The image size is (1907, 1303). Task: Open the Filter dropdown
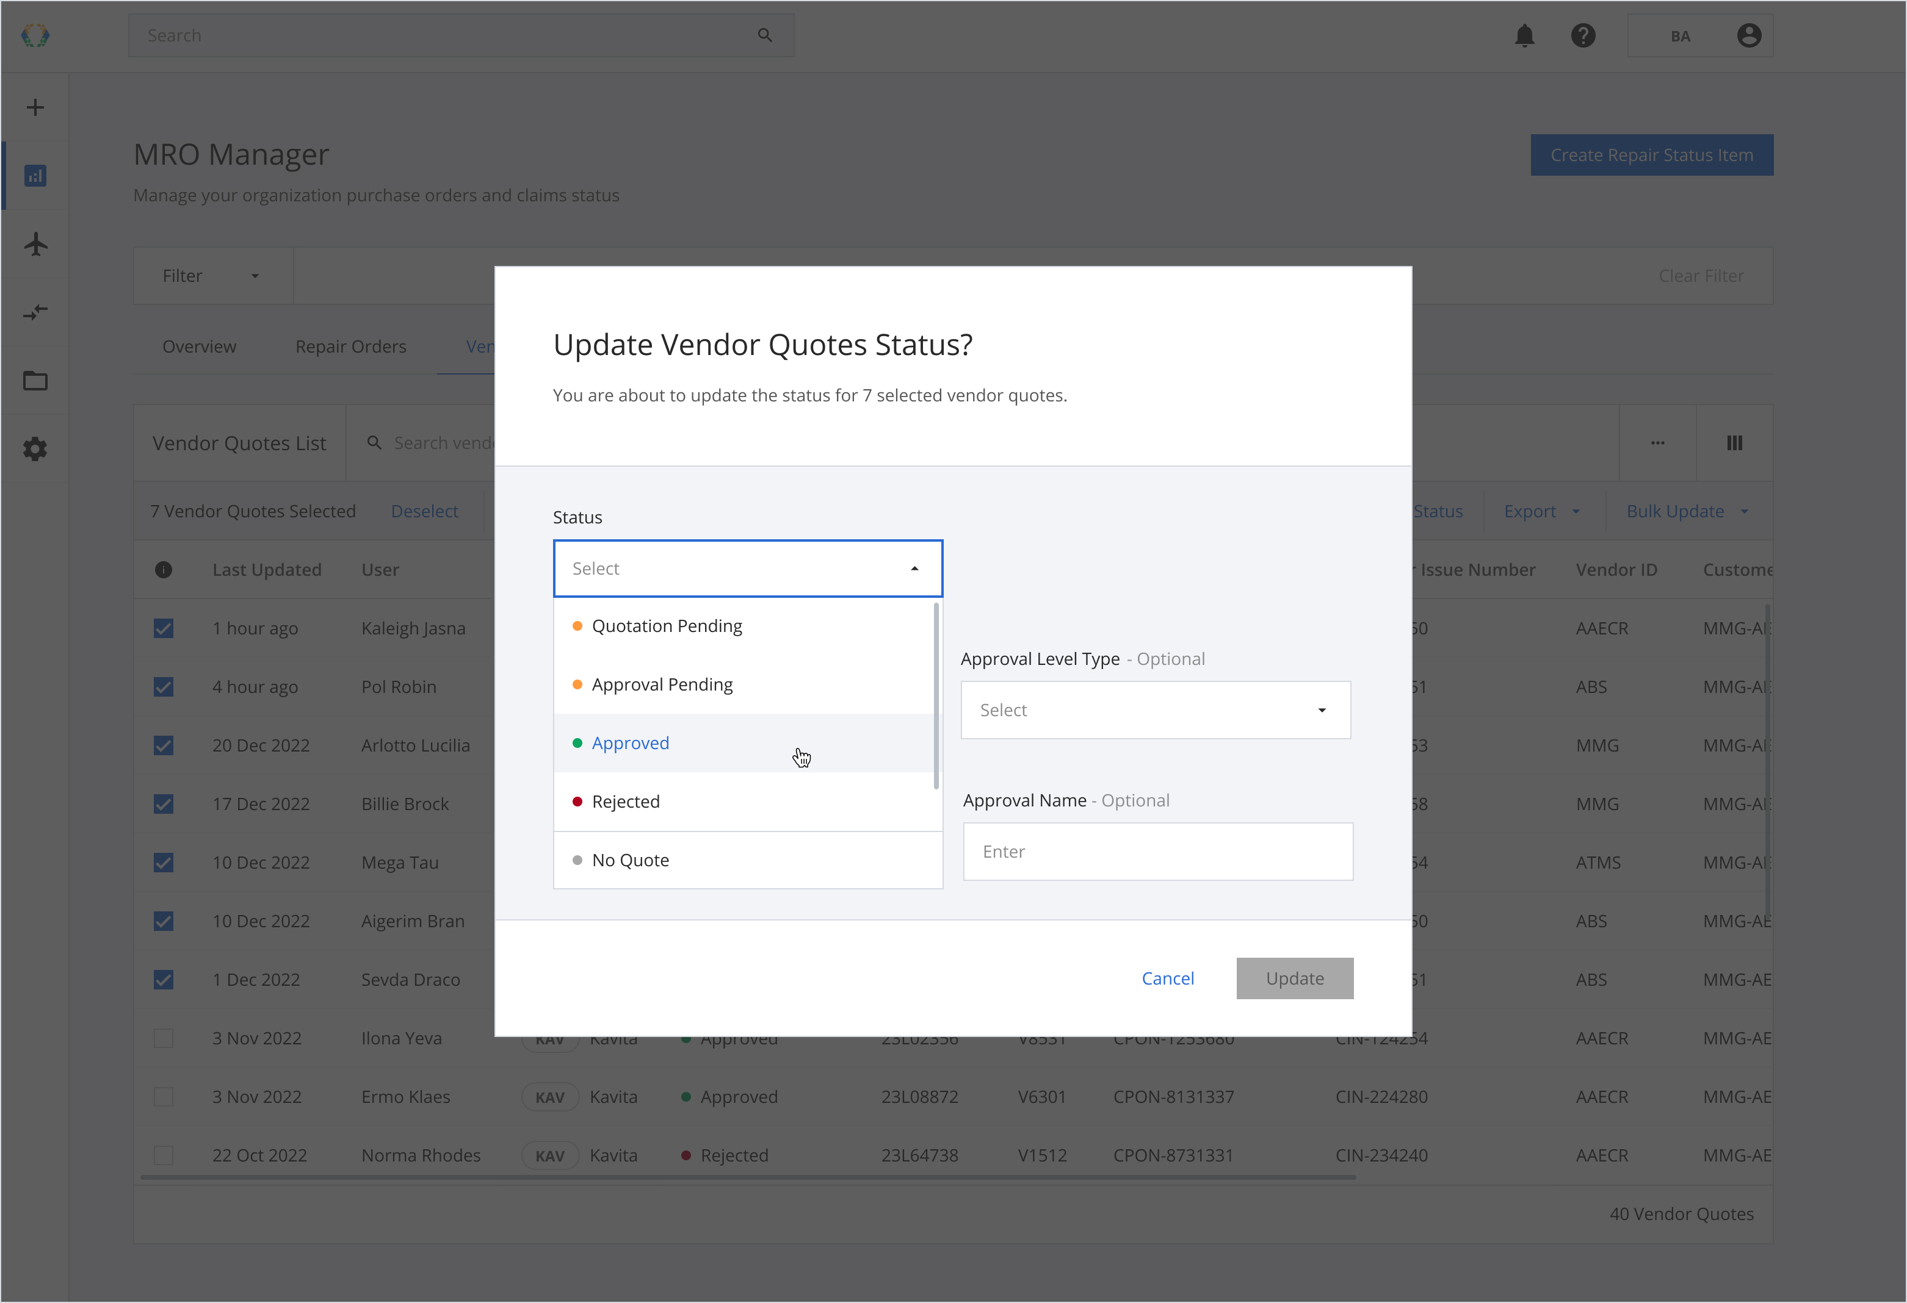pos(212,276)
